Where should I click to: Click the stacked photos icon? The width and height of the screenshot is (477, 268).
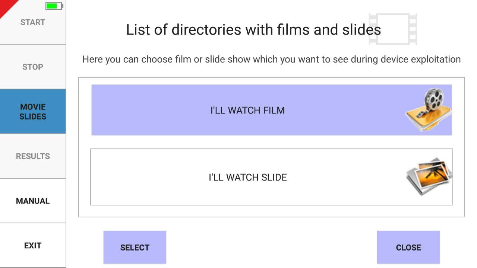point(429,176)
